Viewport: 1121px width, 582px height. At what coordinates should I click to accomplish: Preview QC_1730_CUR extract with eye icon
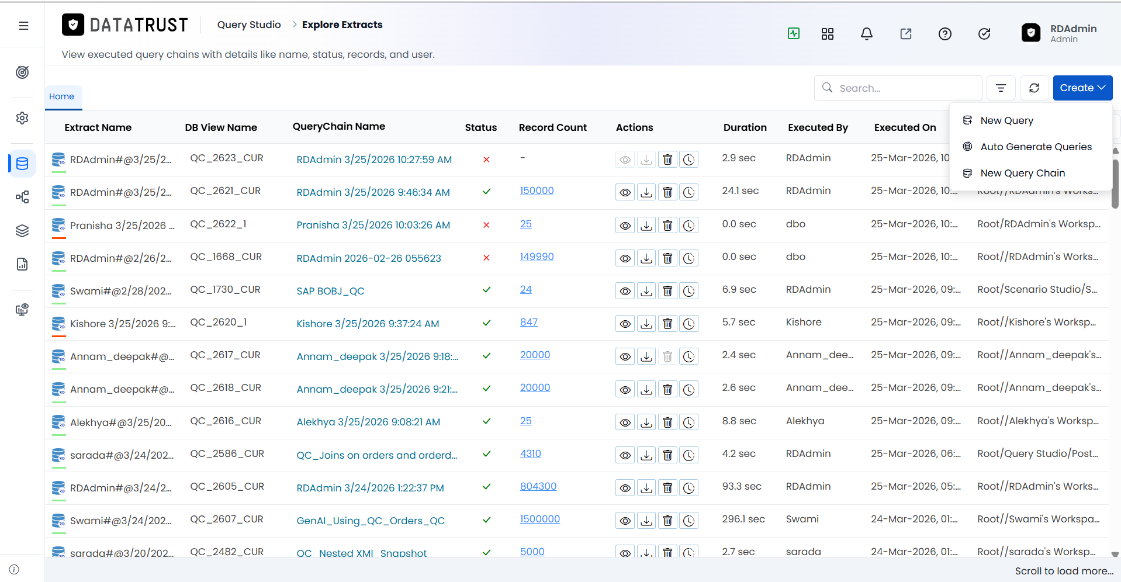coord(625,291)
